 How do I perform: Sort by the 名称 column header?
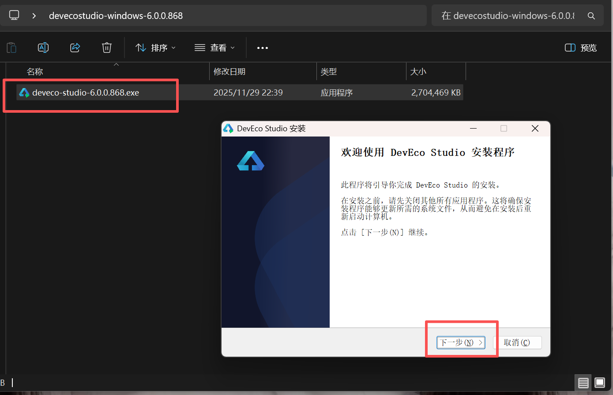point(35,72)
